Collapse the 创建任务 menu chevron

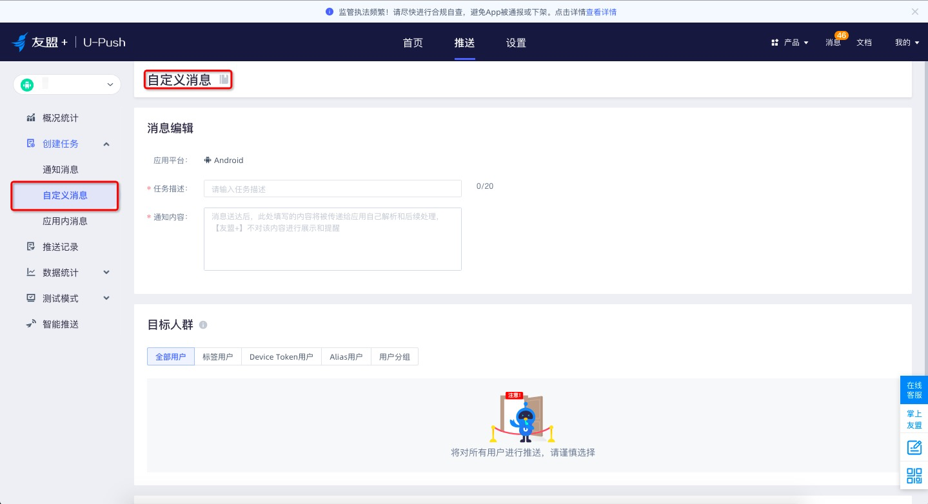tap(106, 144)
